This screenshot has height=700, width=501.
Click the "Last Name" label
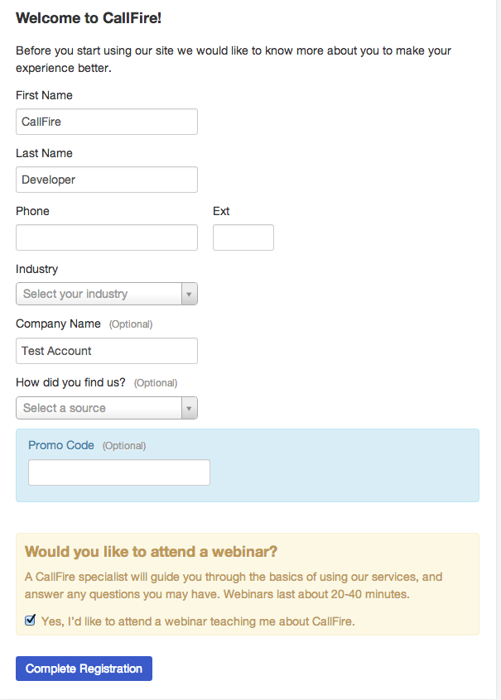point(44,153)
